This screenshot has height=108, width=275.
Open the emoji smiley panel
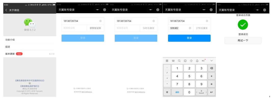coord(185,61)
